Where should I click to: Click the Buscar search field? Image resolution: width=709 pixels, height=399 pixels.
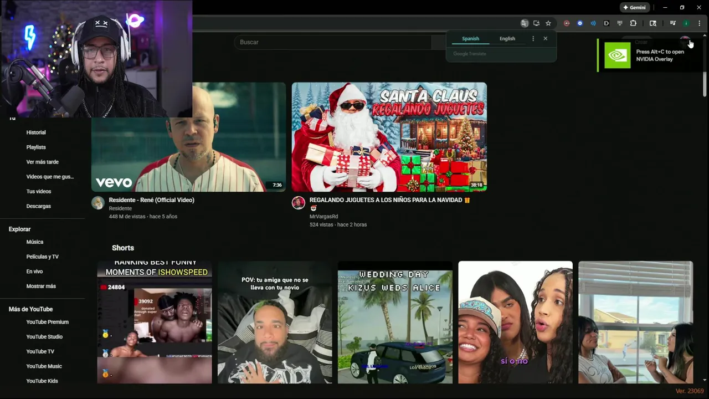point(332,42)
